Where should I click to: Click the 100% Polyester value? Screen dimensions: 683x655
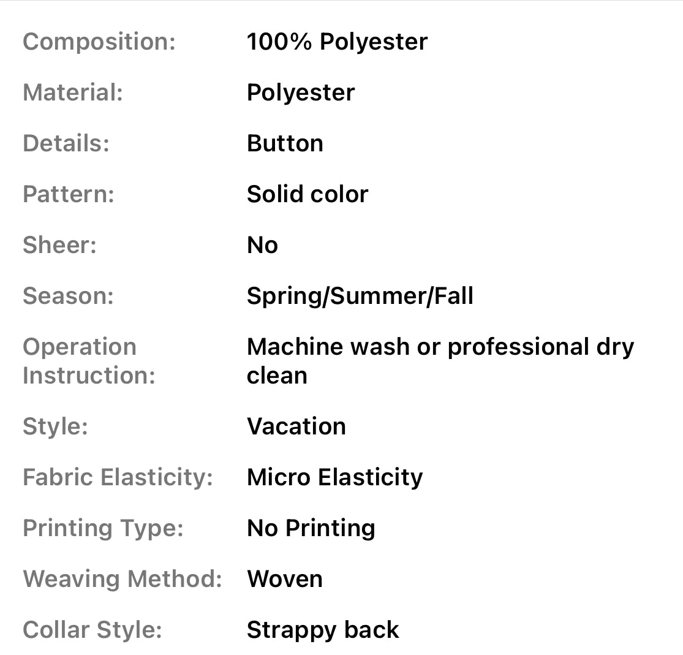[337, 42]
